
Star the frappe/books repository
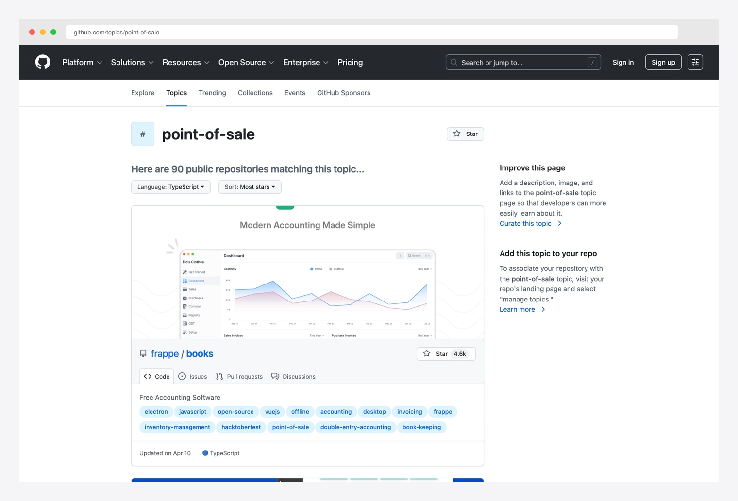(x=446, y=354)
